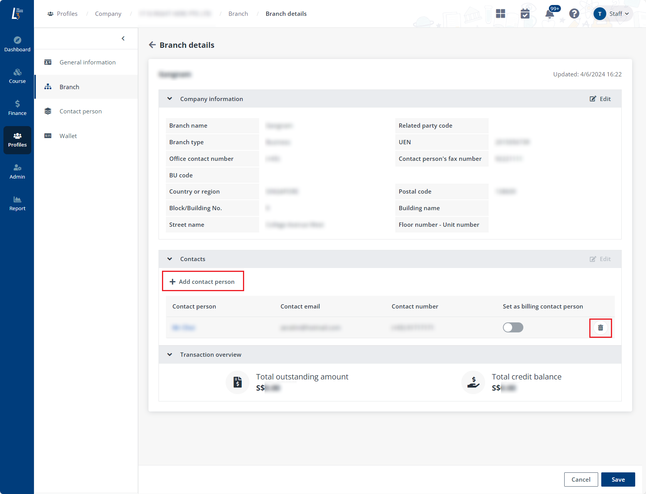Open the apps grid icon in the header

click(x=500, y=13)
